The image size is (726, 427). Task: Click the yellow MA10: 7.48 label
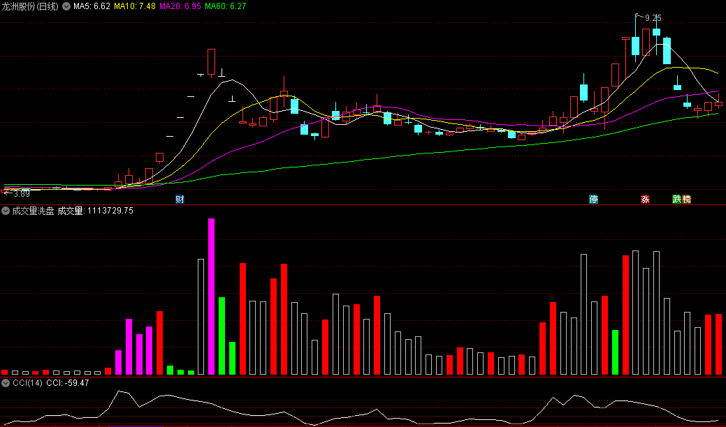point(135,6)
